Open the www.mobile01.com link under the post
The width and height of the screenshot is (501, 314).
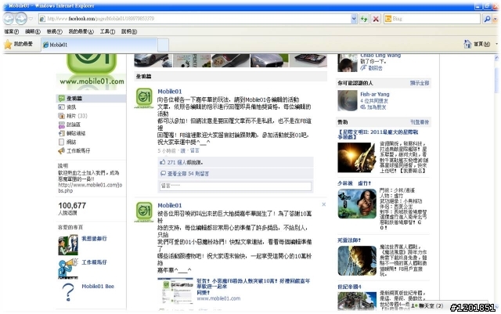218,298
